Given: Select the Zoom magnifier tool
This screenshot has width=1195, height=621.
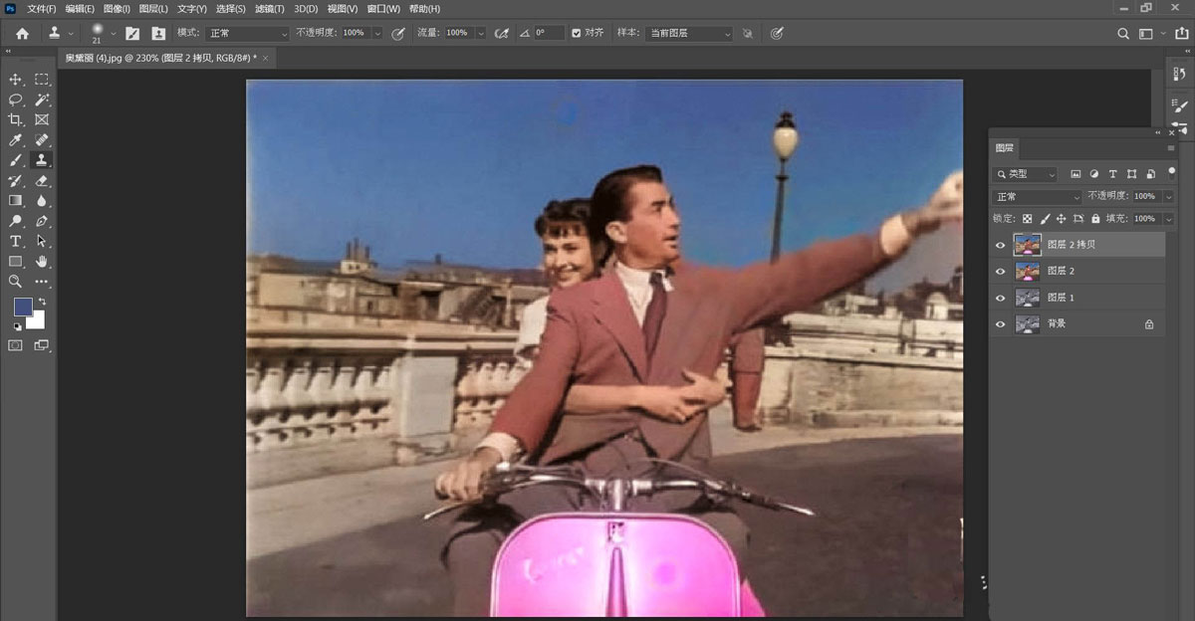Looking at the screenshot, I should [x=16, y=282].
